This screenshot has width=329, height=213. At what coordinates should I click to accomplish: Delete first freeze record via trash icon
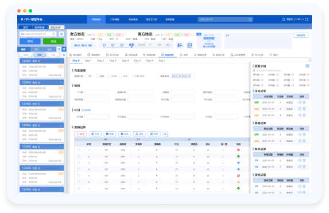tap(304, 102)
